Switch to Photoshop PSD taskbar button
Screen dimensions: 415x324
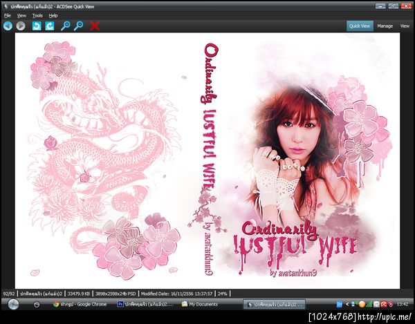pos(145,304)
